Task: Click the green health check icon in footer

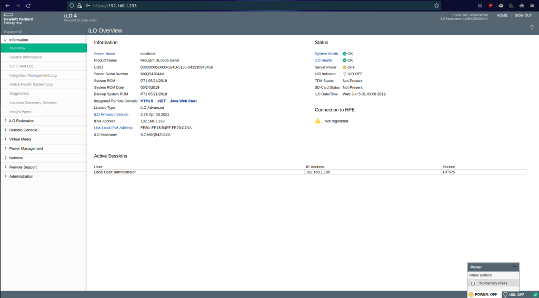Action: pos(535,294)
